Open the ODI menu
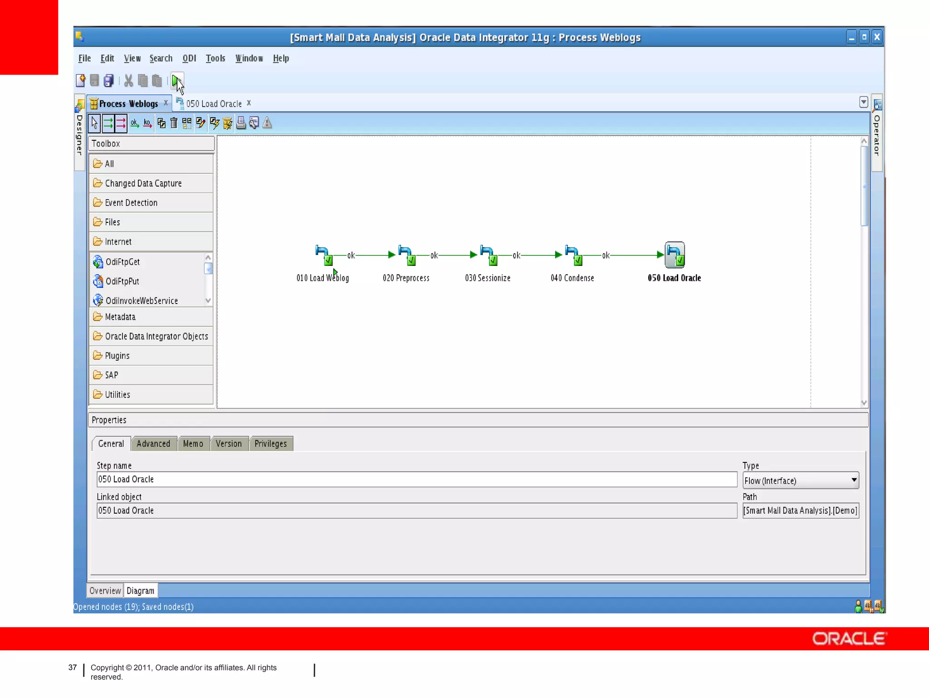 point(189,58)
